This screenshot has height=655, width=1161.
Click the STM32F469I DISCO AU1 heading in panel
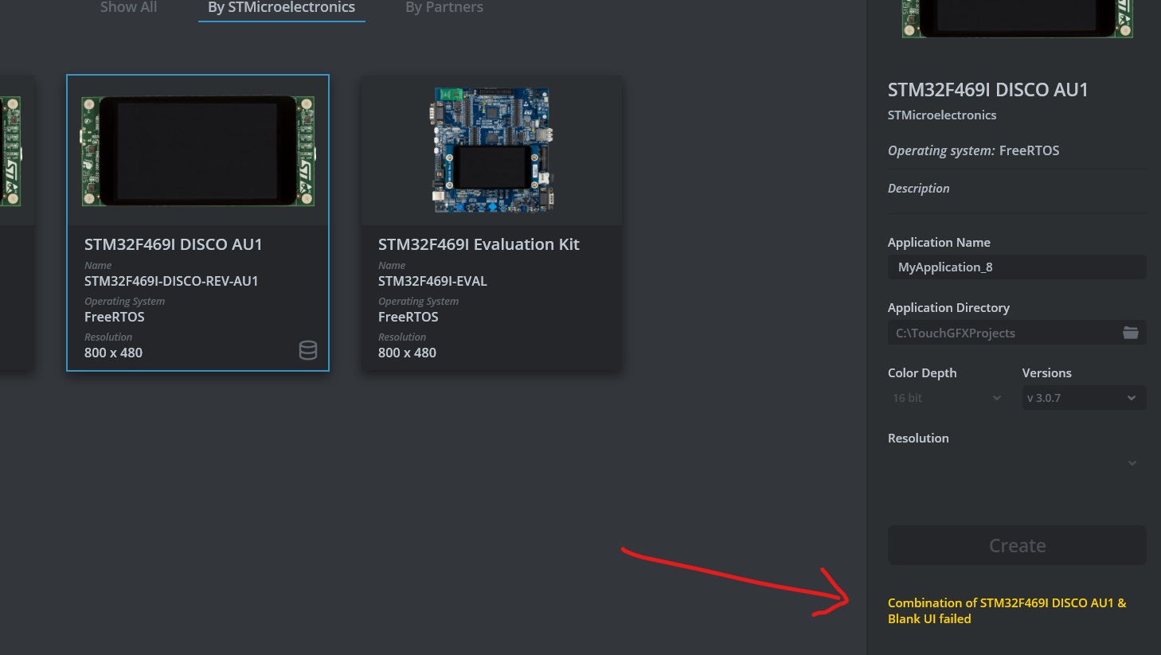987,90
